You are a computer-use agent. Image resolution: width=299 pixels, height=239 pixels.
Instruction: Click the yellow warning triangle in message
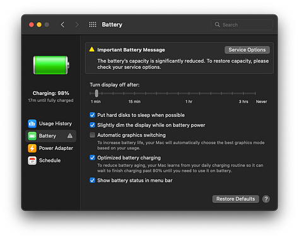pos(92,49)
